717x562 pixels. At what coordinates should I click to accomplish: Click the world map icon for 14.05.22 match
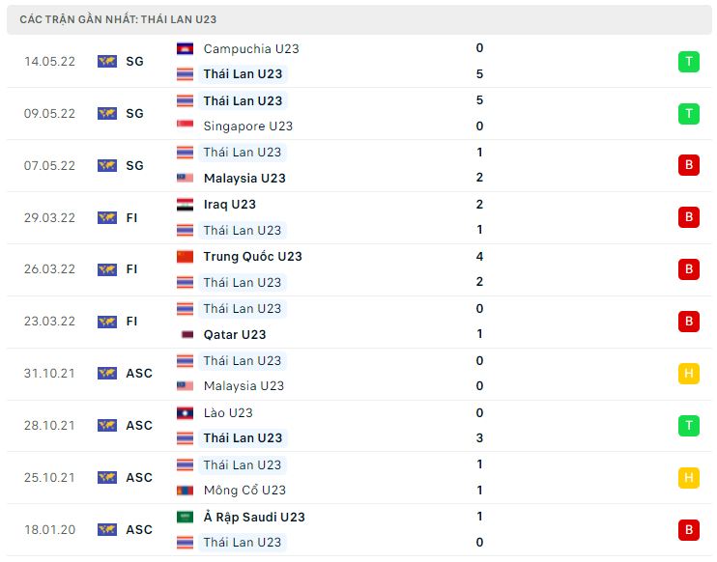107,61
